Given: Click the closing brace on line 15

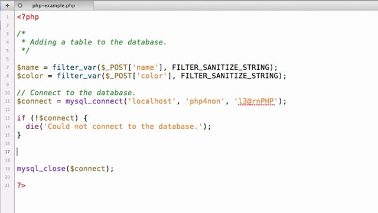Looking at the screenshot, I should pyautogui.click(x=19, y=135).
